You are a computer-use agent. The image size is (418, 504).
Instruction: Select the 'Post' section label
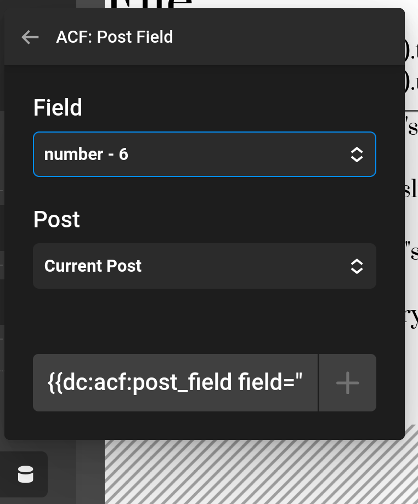click(x=57, y=219)
